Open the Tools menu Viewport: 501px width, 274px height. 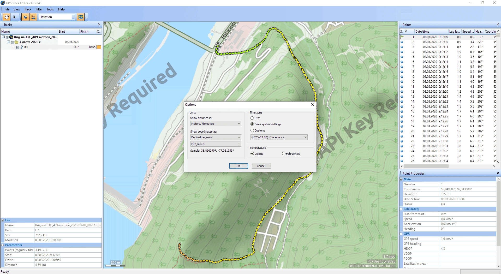pos(50,9)
